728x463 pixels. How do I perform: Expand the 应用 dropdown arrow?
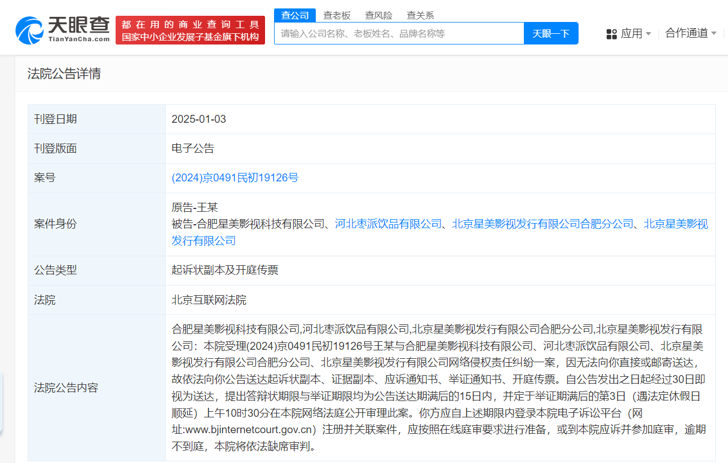648,34
